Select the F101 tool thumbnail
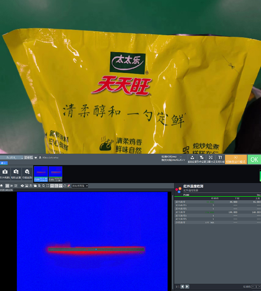Viewport: 261px width, 291px height. pyautogui.click(x=55, y=174)
